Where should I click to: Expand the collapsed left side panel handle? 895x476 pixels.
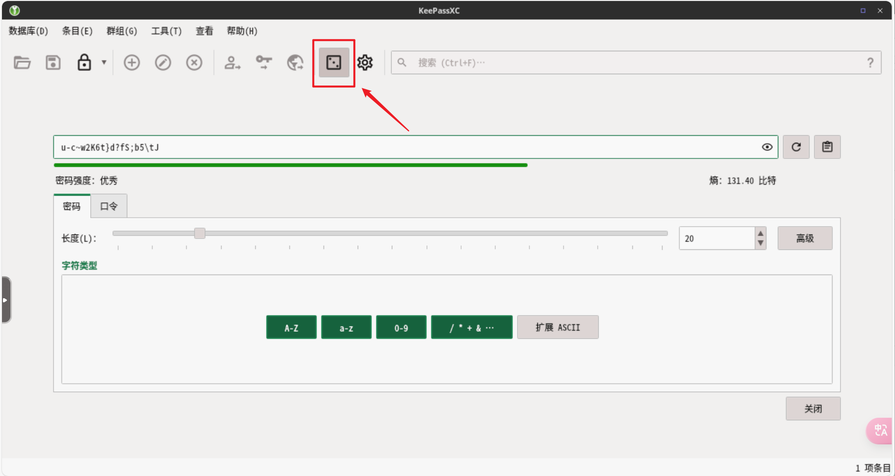point(6,300)
